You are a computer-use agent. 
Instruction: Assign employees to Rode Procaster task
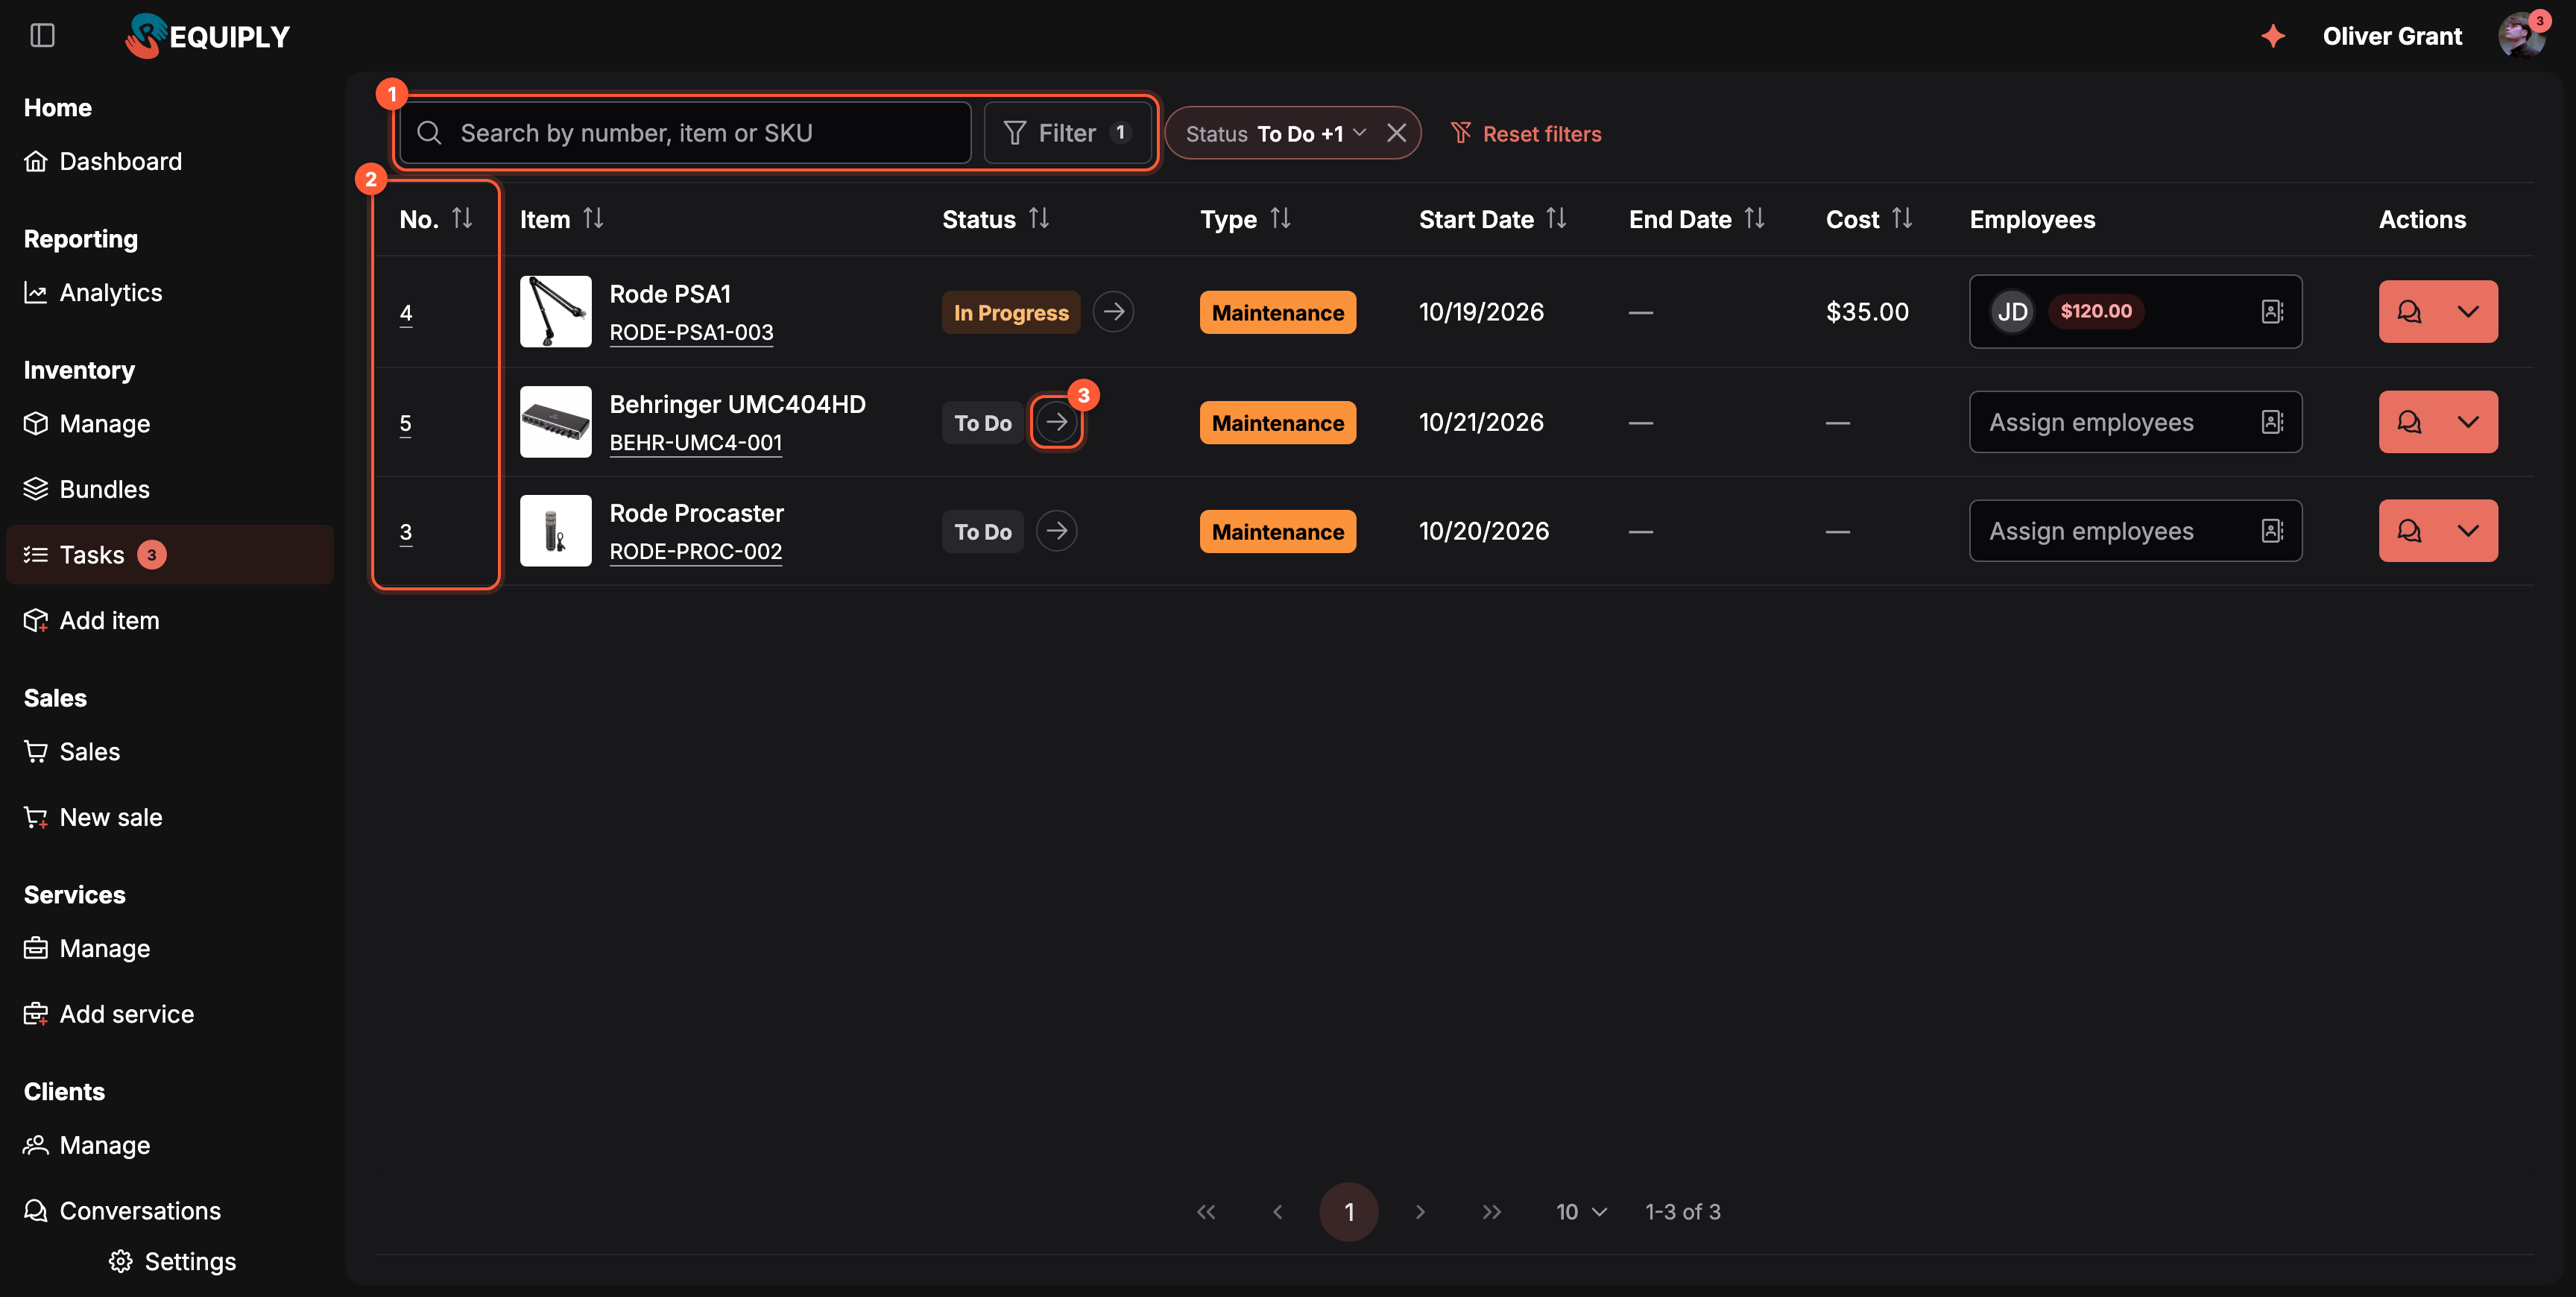[x=2135, y=531]
